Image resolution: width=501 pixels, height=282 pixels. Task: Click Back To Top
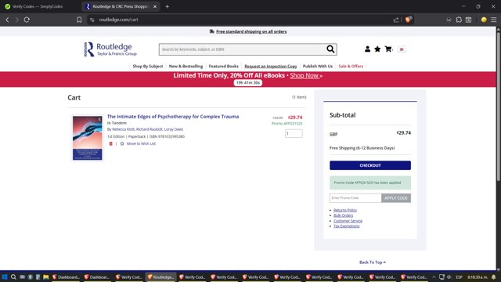click(373, 262)
